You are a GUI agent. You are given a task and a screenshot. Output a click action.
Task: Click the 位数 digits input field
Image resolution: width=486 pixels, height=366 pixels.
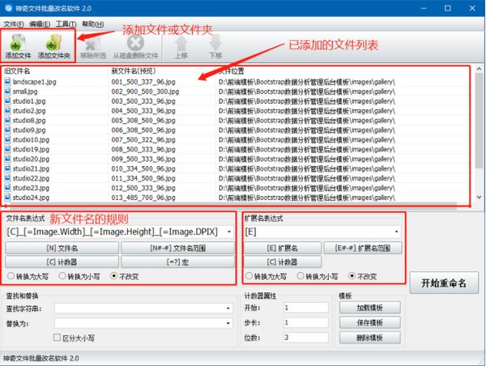pos(306,338)
